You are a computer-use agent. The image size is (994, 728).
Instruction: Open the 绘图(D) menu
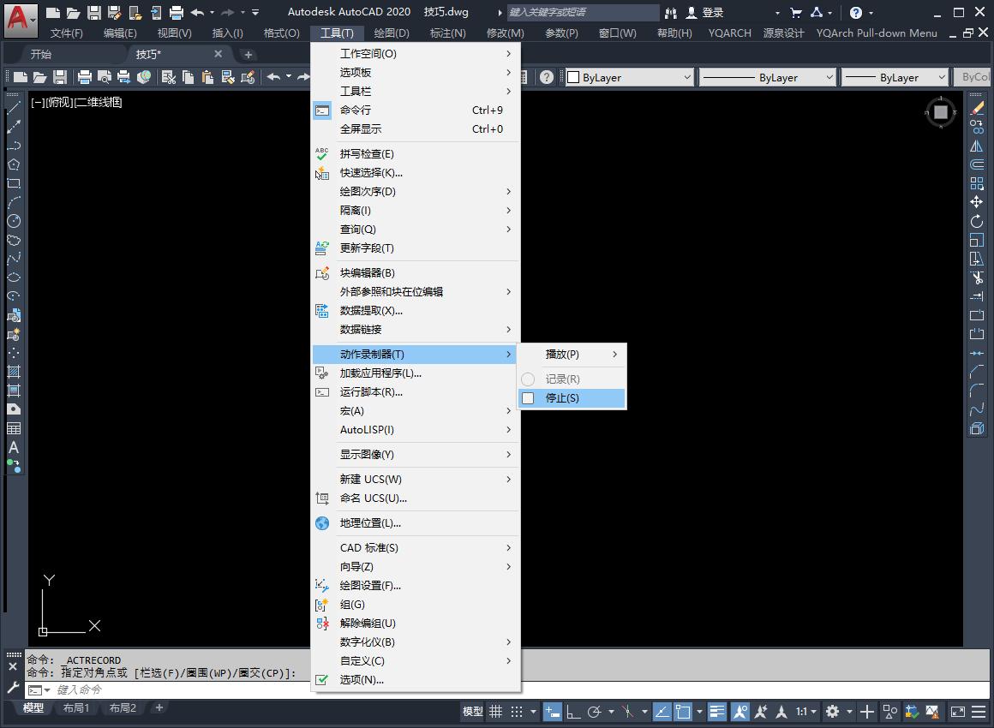click(x=392, y=33)
